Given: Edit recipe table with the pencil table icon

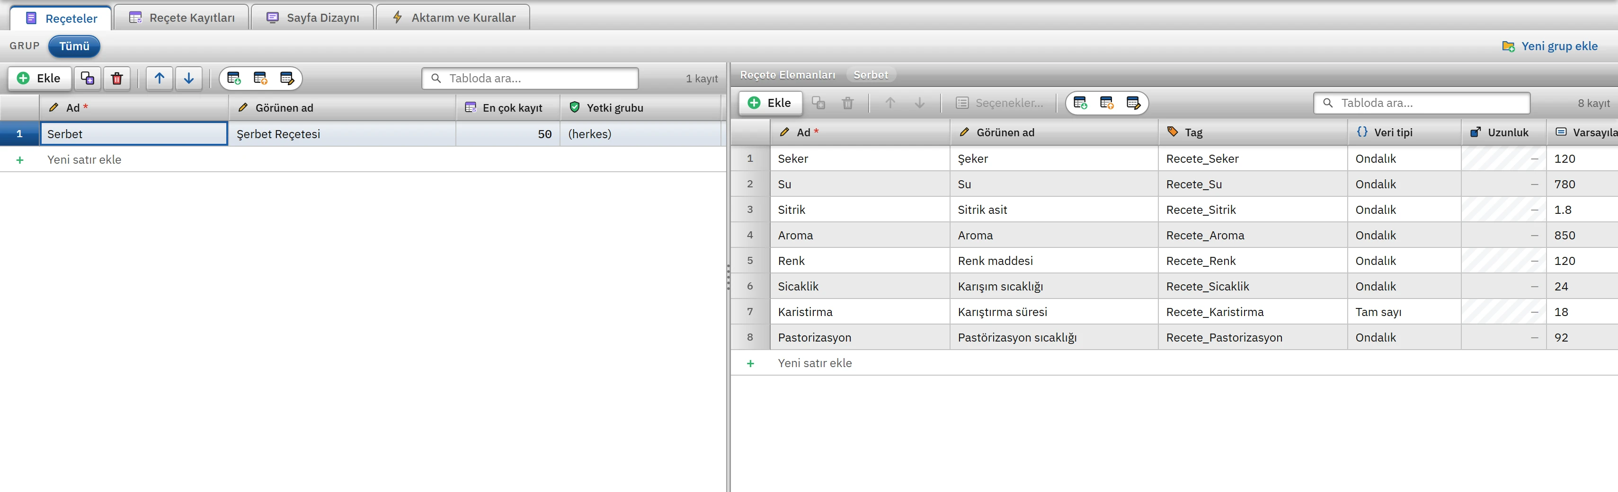Looking at the screenshot, I should tap(287, 79).
